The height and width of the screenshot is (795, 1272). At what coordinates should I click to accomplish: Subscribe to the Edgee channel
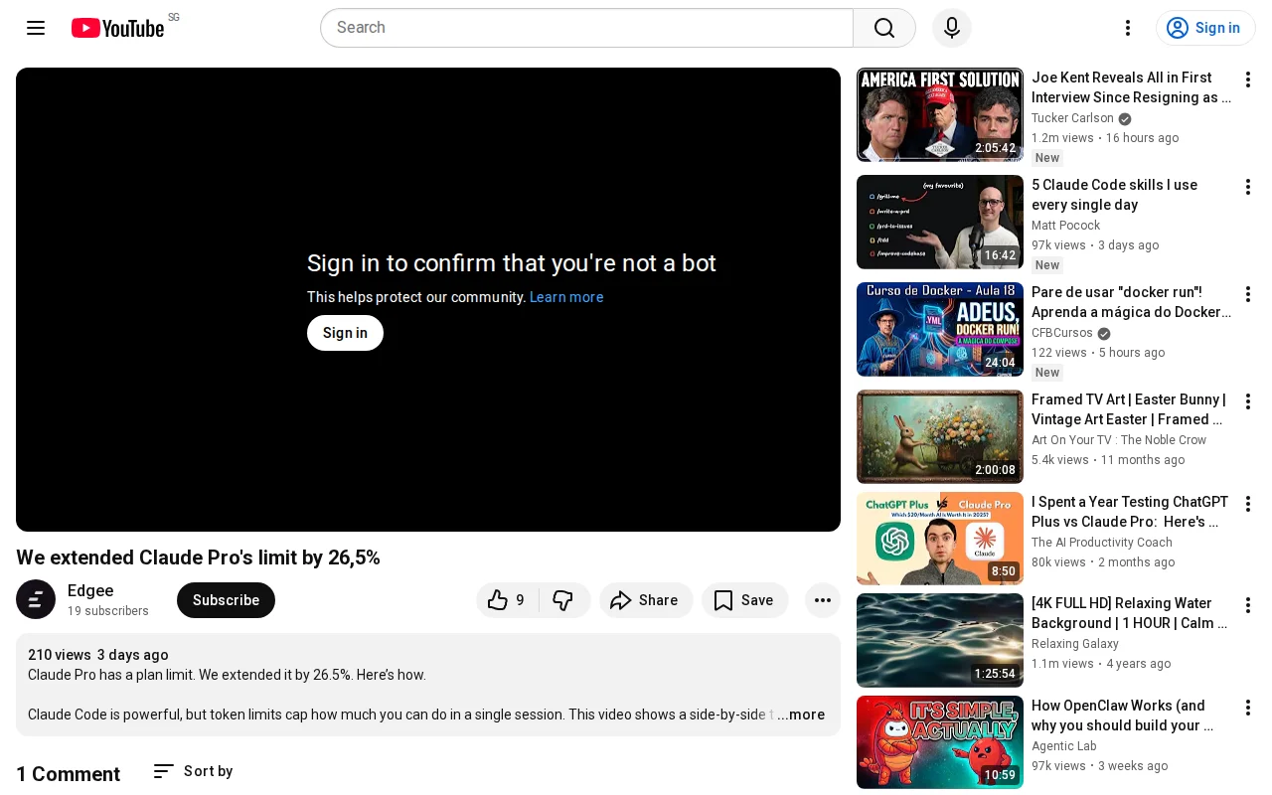[x=226, y=600]
